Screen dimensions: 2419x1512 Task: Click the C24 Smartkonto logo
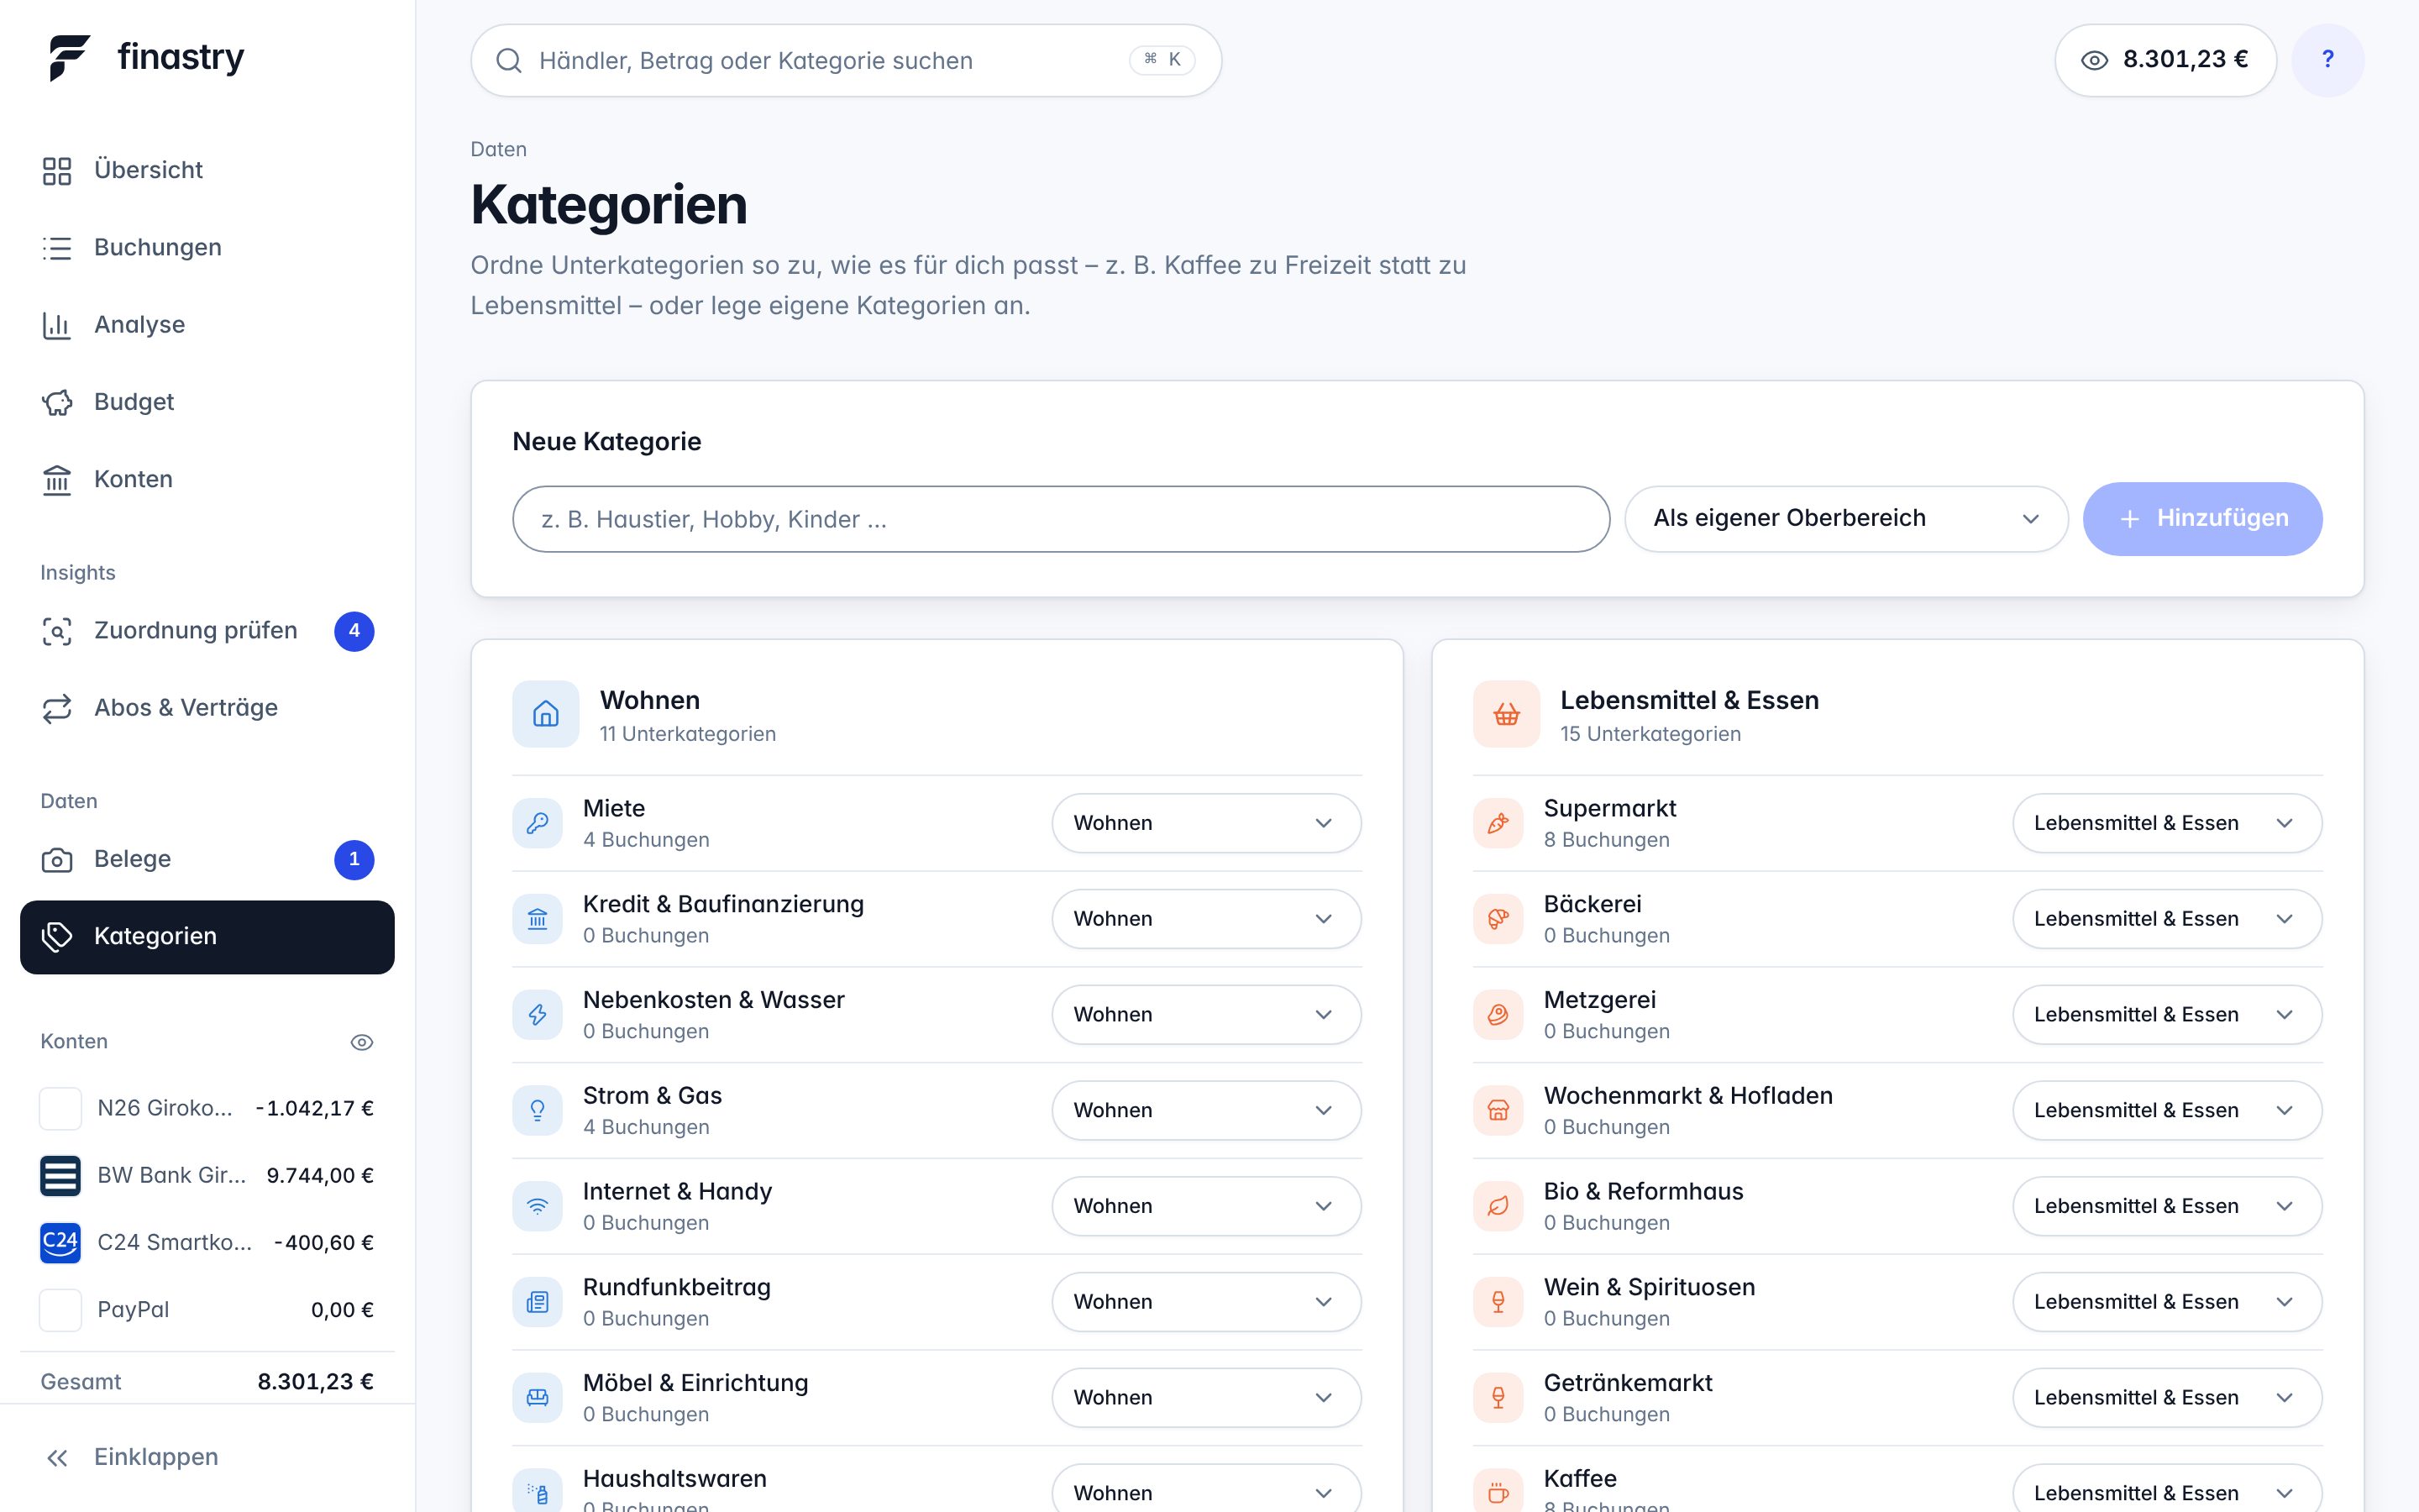point(60,1242)
